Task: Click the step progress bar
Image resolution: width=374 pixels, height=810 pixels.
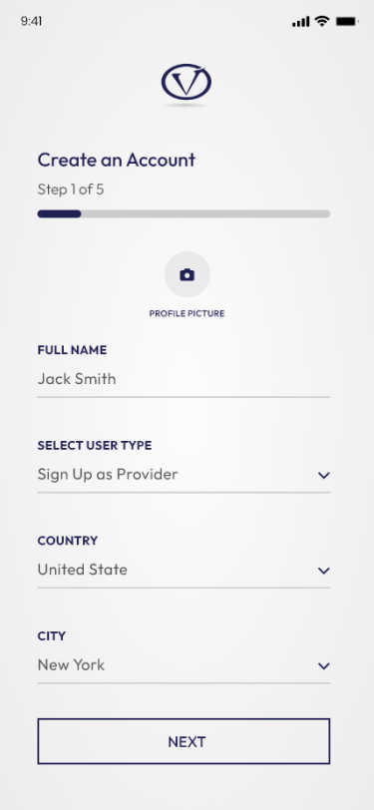Action: coord(184,213)
